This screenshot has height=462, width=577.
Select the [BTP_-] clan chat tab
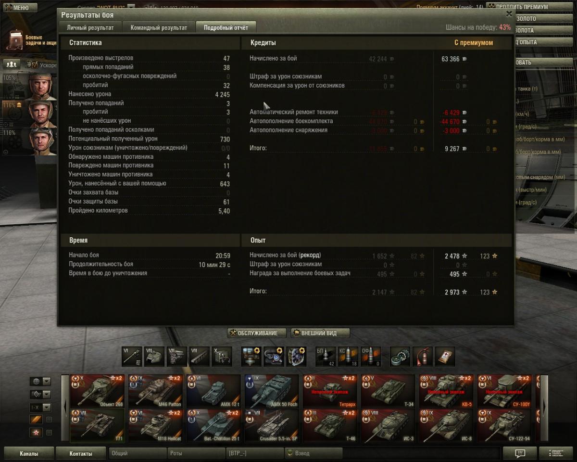coord(255,453)
